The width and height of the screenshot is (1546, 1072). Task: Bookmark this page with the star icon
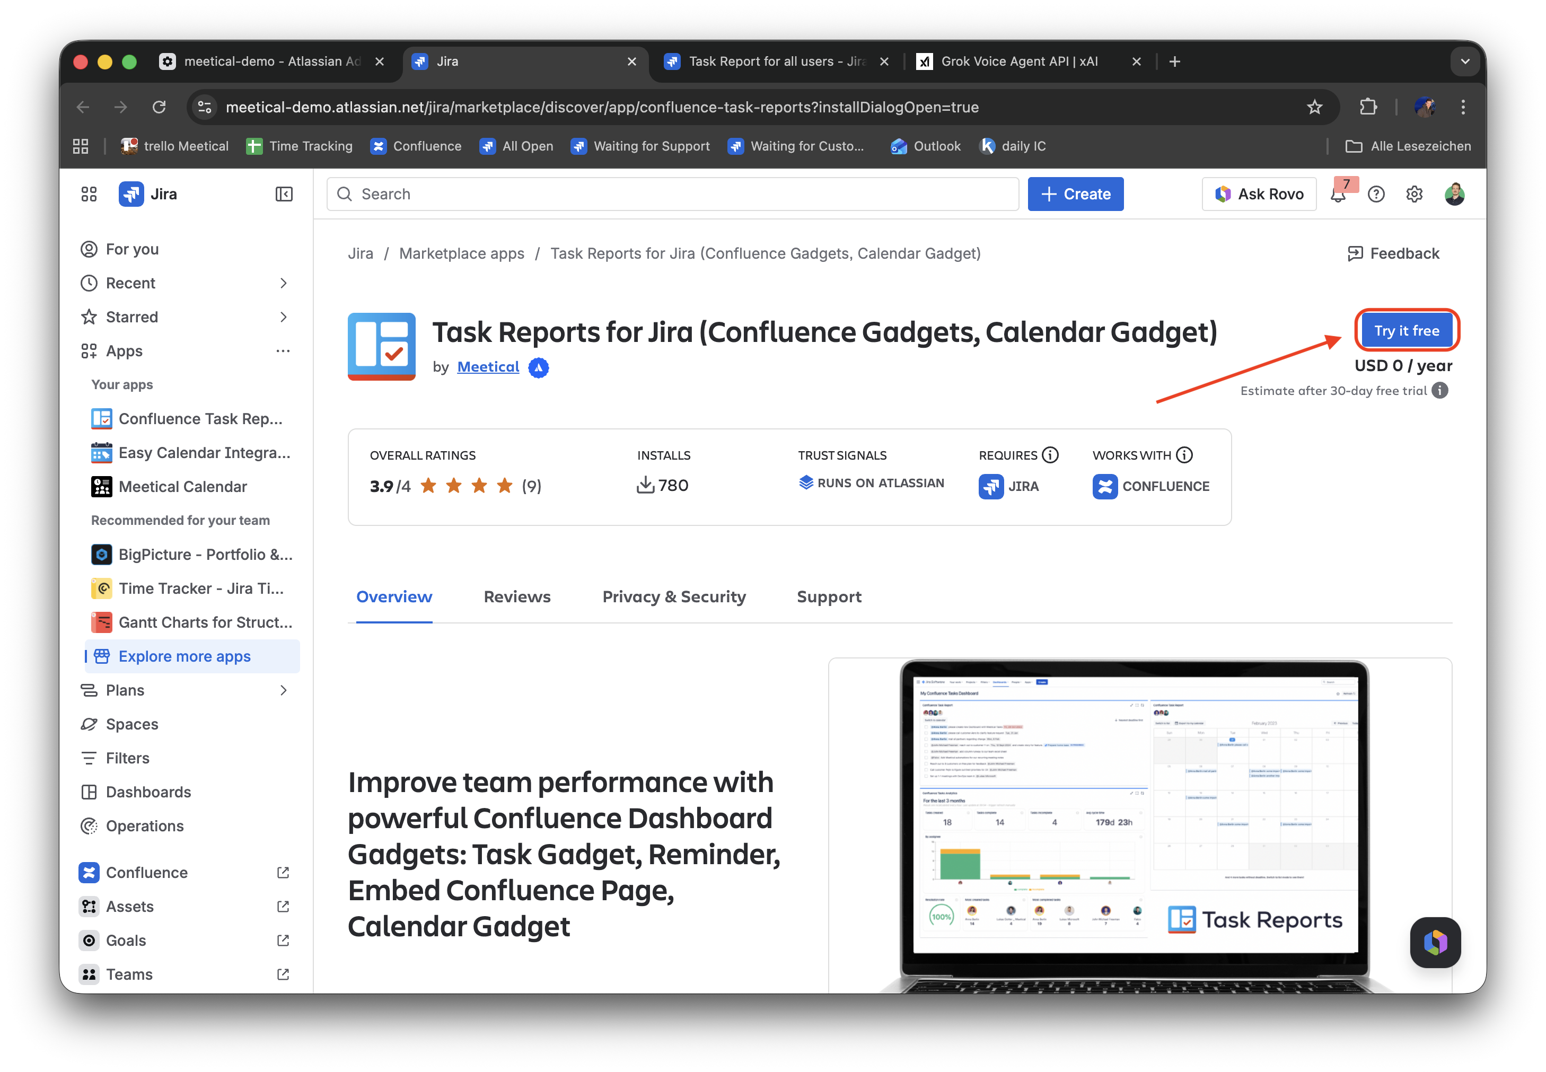click(x=1314, y=107)
